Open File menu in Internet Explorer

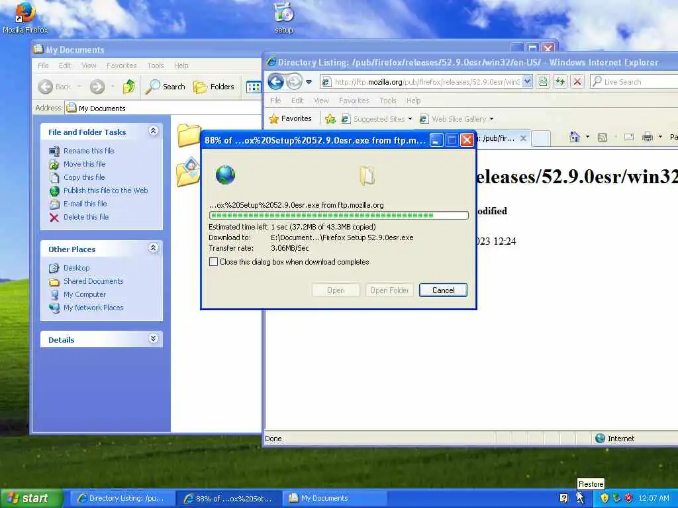(x=275, y=101)
